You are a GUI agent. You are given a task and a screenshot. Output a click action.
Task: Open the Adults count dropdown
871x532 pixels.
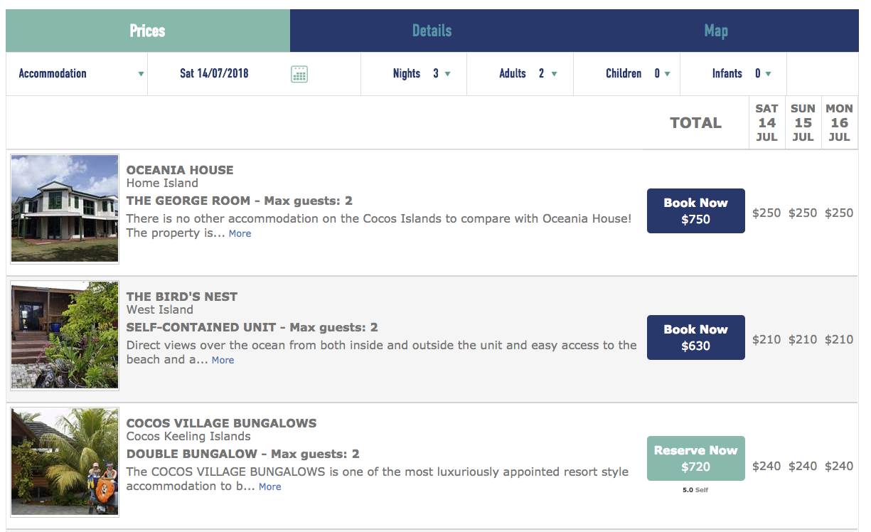click(528, 73)
